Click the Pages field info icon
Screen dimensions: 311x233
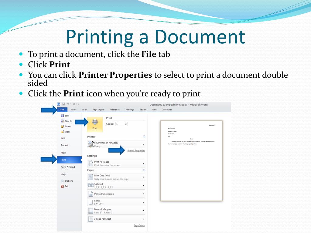click(144, 170)
